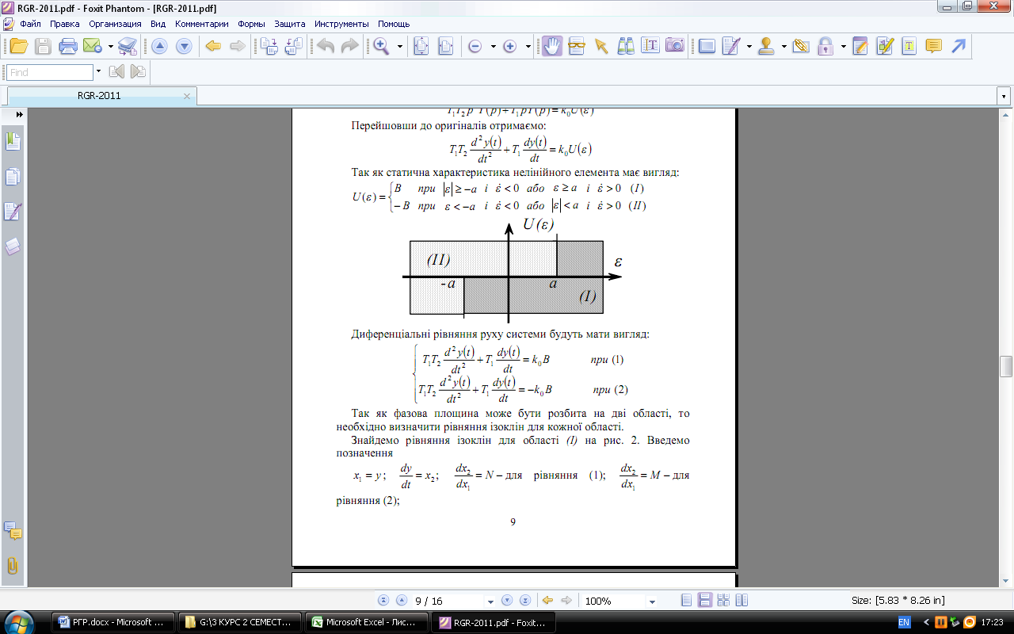Select Continuous page layout in status bar
The height and width of the screenshot is (634, 1014).
(703, 601)
